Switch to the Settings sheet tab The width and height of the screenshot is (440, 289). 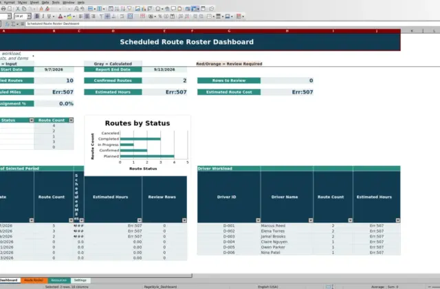tap(80, 280)
